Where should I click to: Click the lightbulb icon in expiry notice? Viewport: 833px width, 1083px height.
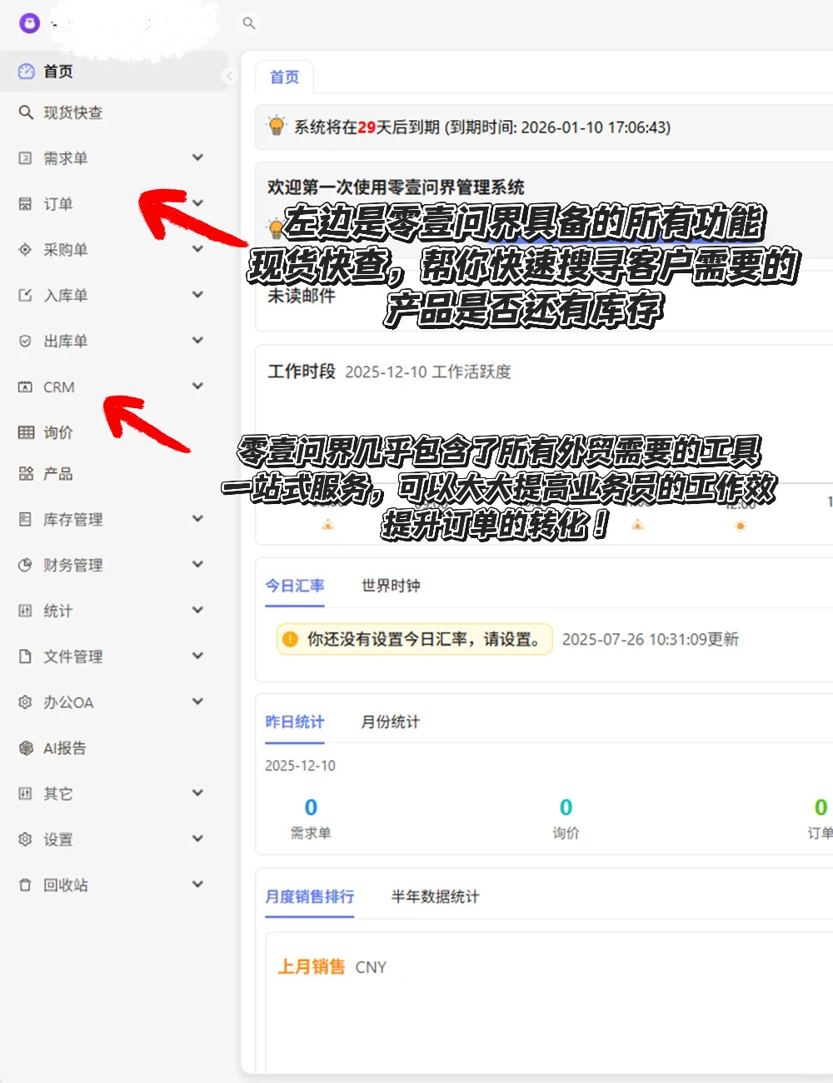pyautogui.click(x=277, y=127)
